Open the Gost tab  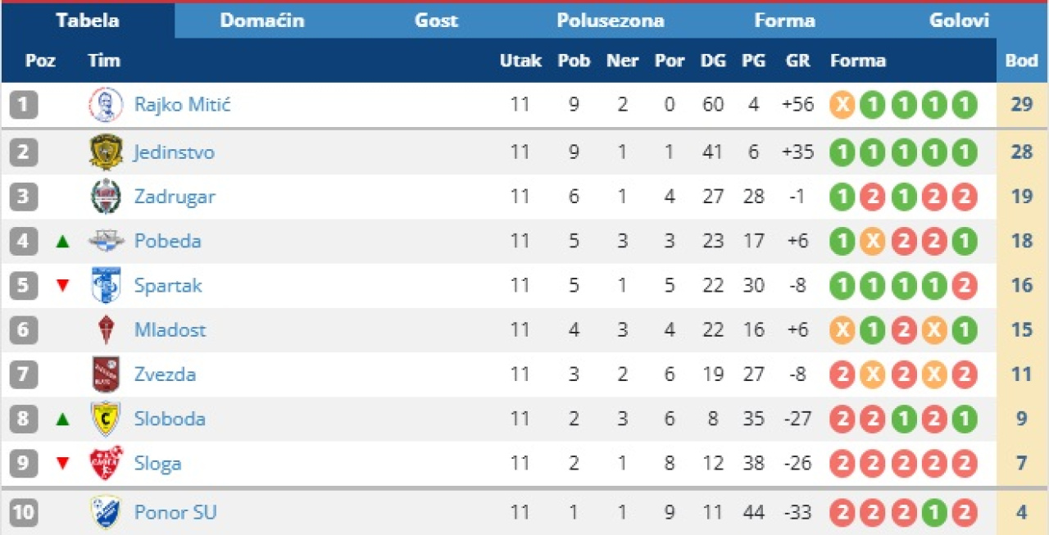click(436, 20)
